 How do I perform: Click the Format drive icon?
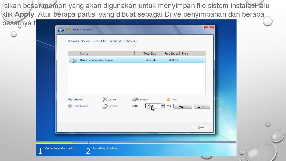point(135,100)
